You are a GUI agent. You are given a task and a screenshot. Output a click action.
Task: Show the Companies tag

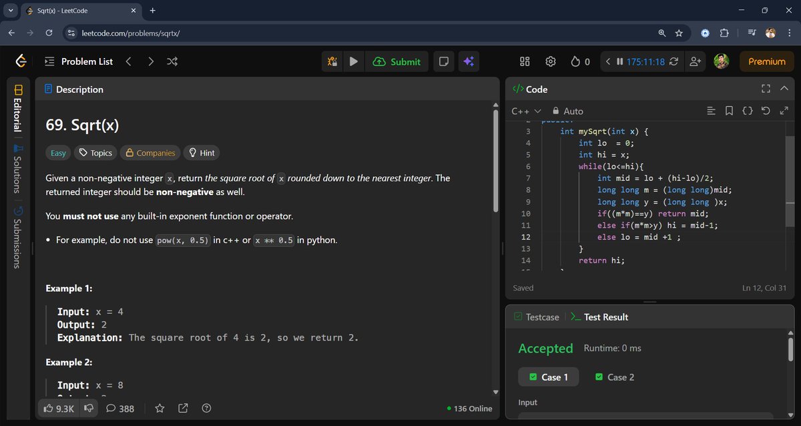pos(150,153)
